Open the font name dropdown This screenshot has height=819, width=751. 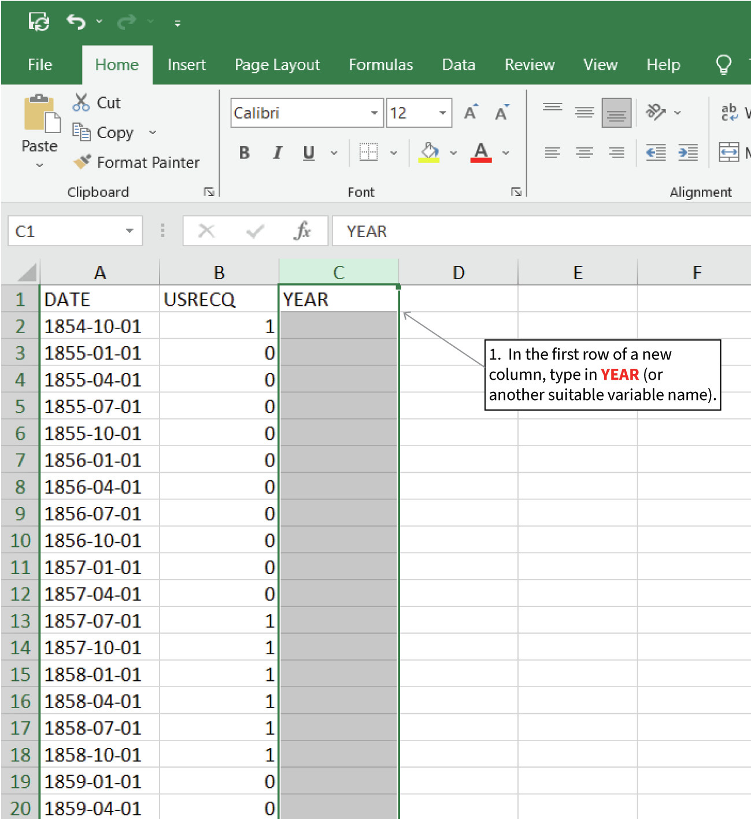(374, 113)
